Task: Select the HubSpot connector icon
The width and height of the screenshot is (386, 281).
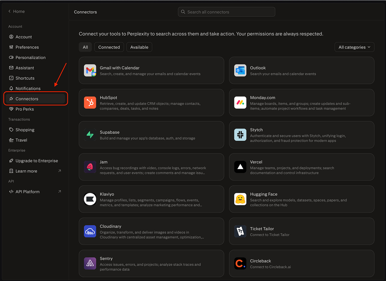Action: 90,103
